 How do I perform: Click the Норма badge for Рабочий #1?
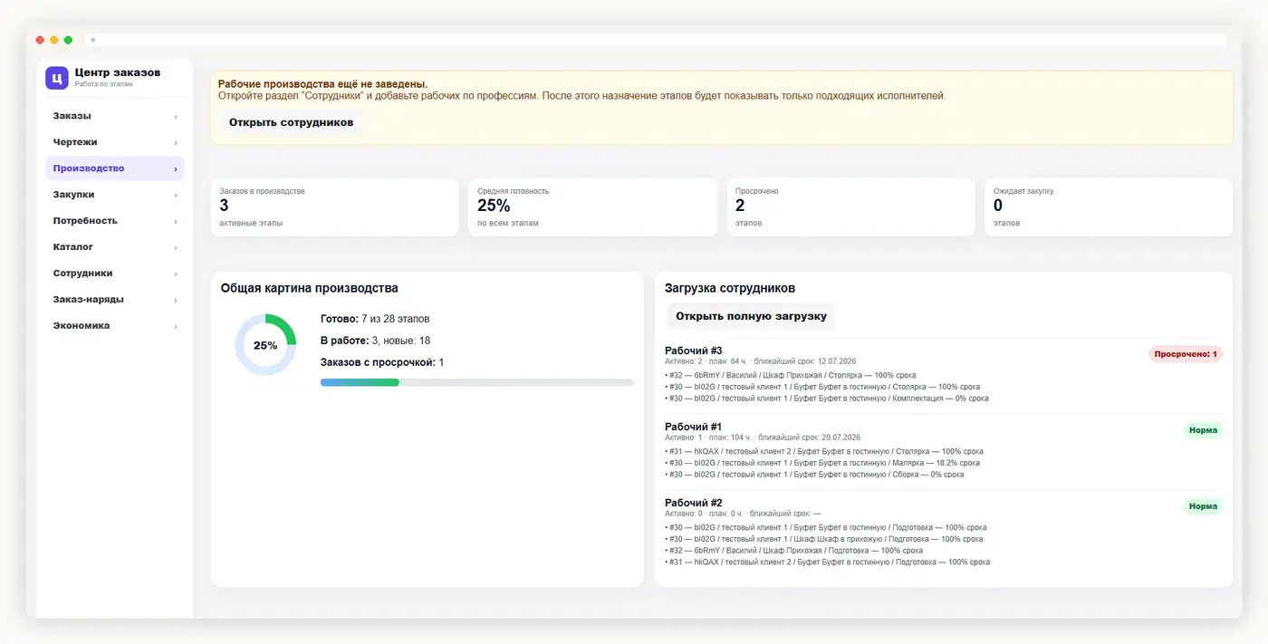click(1203, 430)
